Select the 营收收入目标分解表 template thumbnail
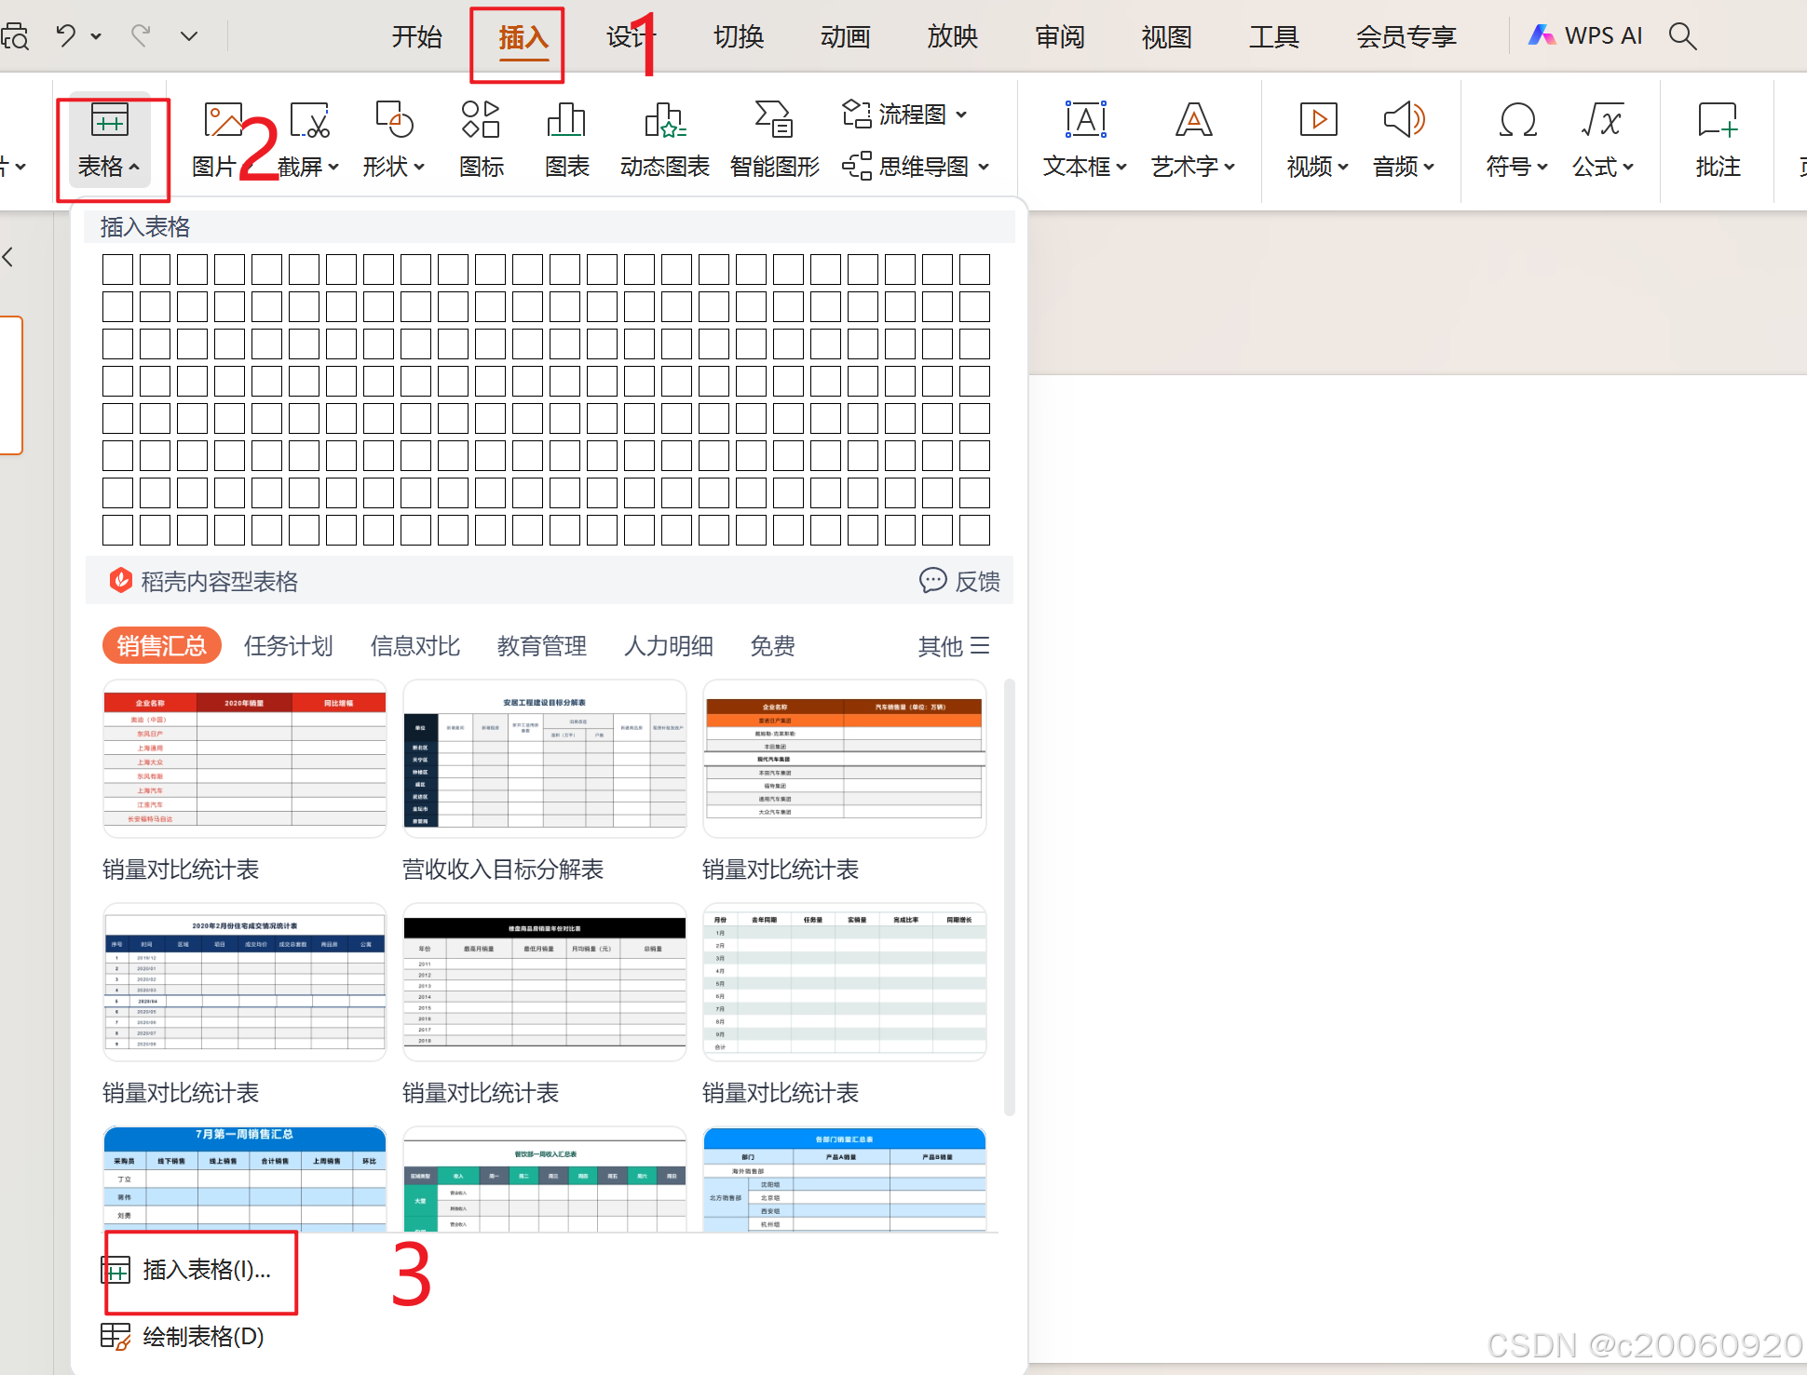The height and width of the screenshot is (1375, 1807). tap(545, 759)
